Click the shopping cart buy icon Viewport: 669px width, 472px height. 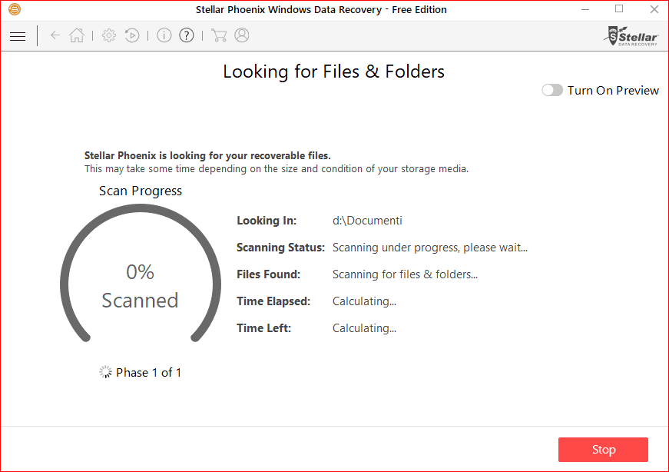[219, 35]
